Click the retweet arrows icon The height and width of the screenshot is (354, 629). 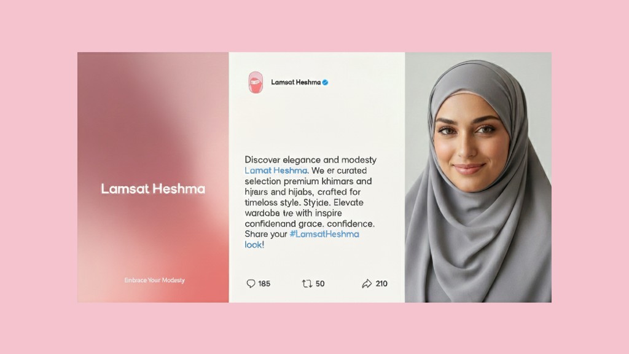(x=307, y=284)
